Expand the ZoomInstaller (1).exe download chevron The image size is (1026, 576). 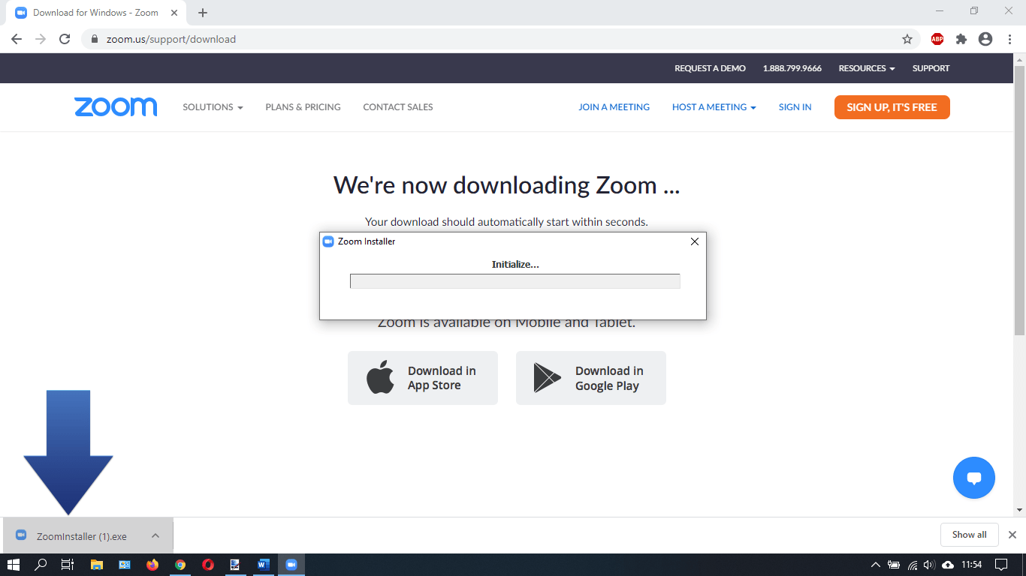pos(155,535)
